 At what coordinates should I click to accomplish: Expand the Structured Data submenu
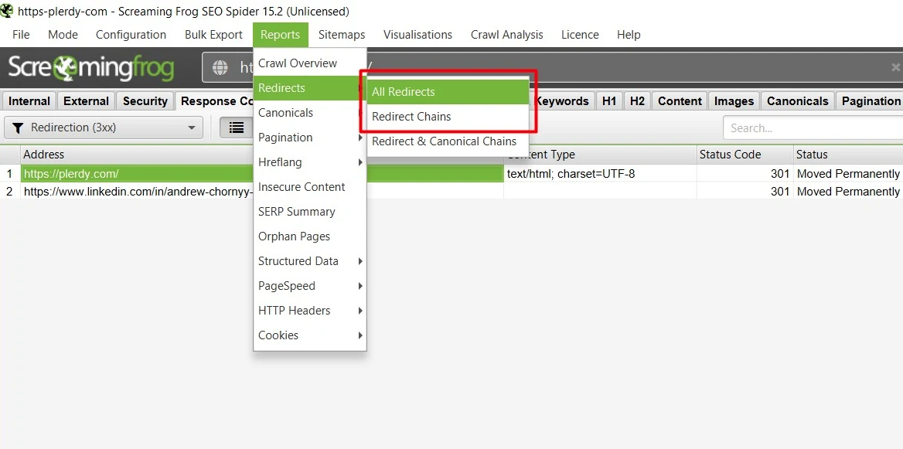pyautogui.click(x=358, y=261)
